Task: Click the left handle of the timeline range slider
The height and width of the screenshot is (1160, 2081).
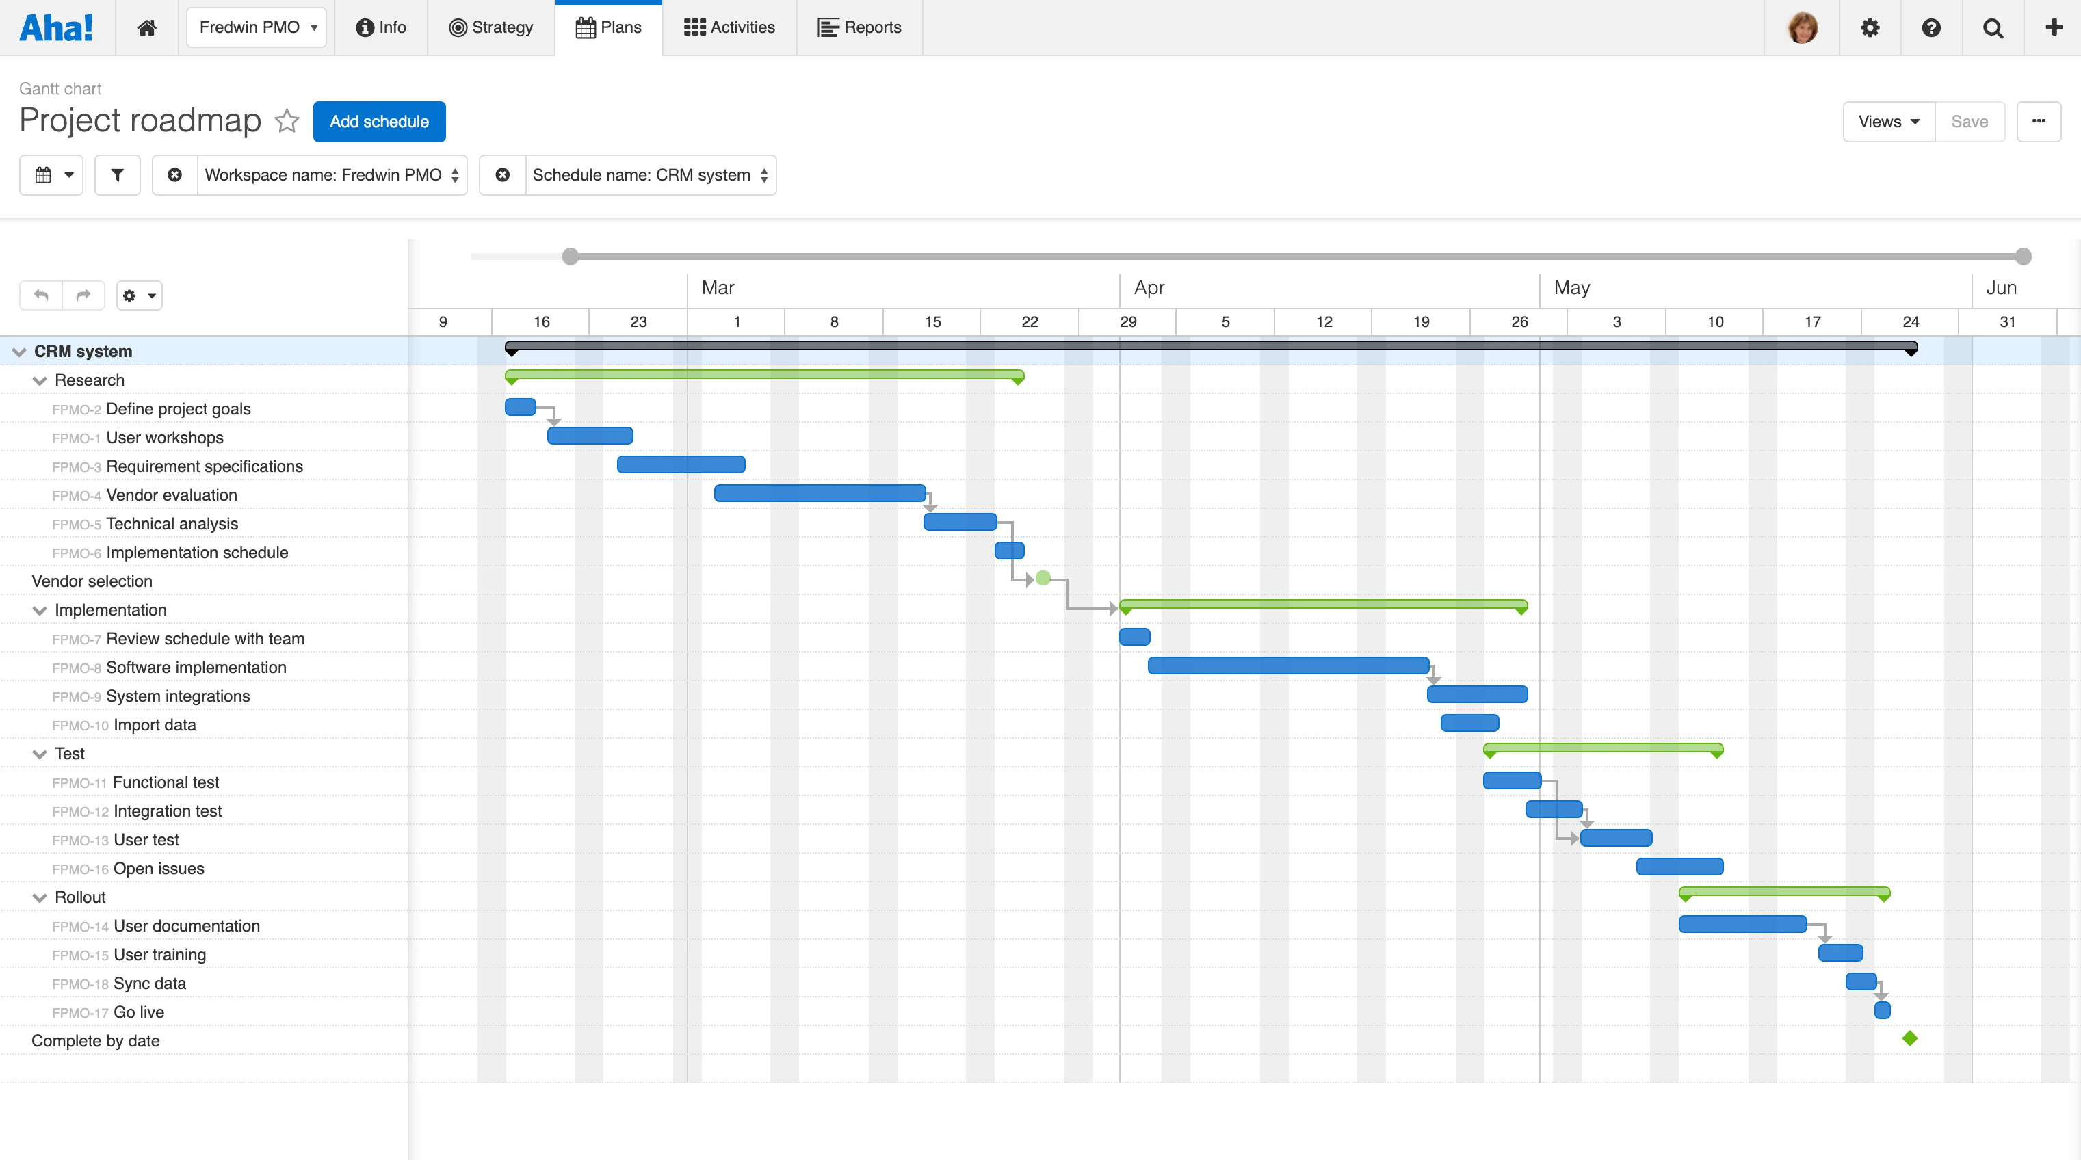Action: click(571, 257)
